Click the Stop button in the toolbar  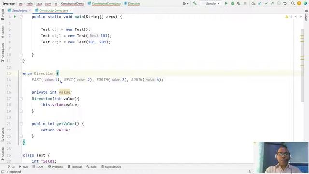245,3
